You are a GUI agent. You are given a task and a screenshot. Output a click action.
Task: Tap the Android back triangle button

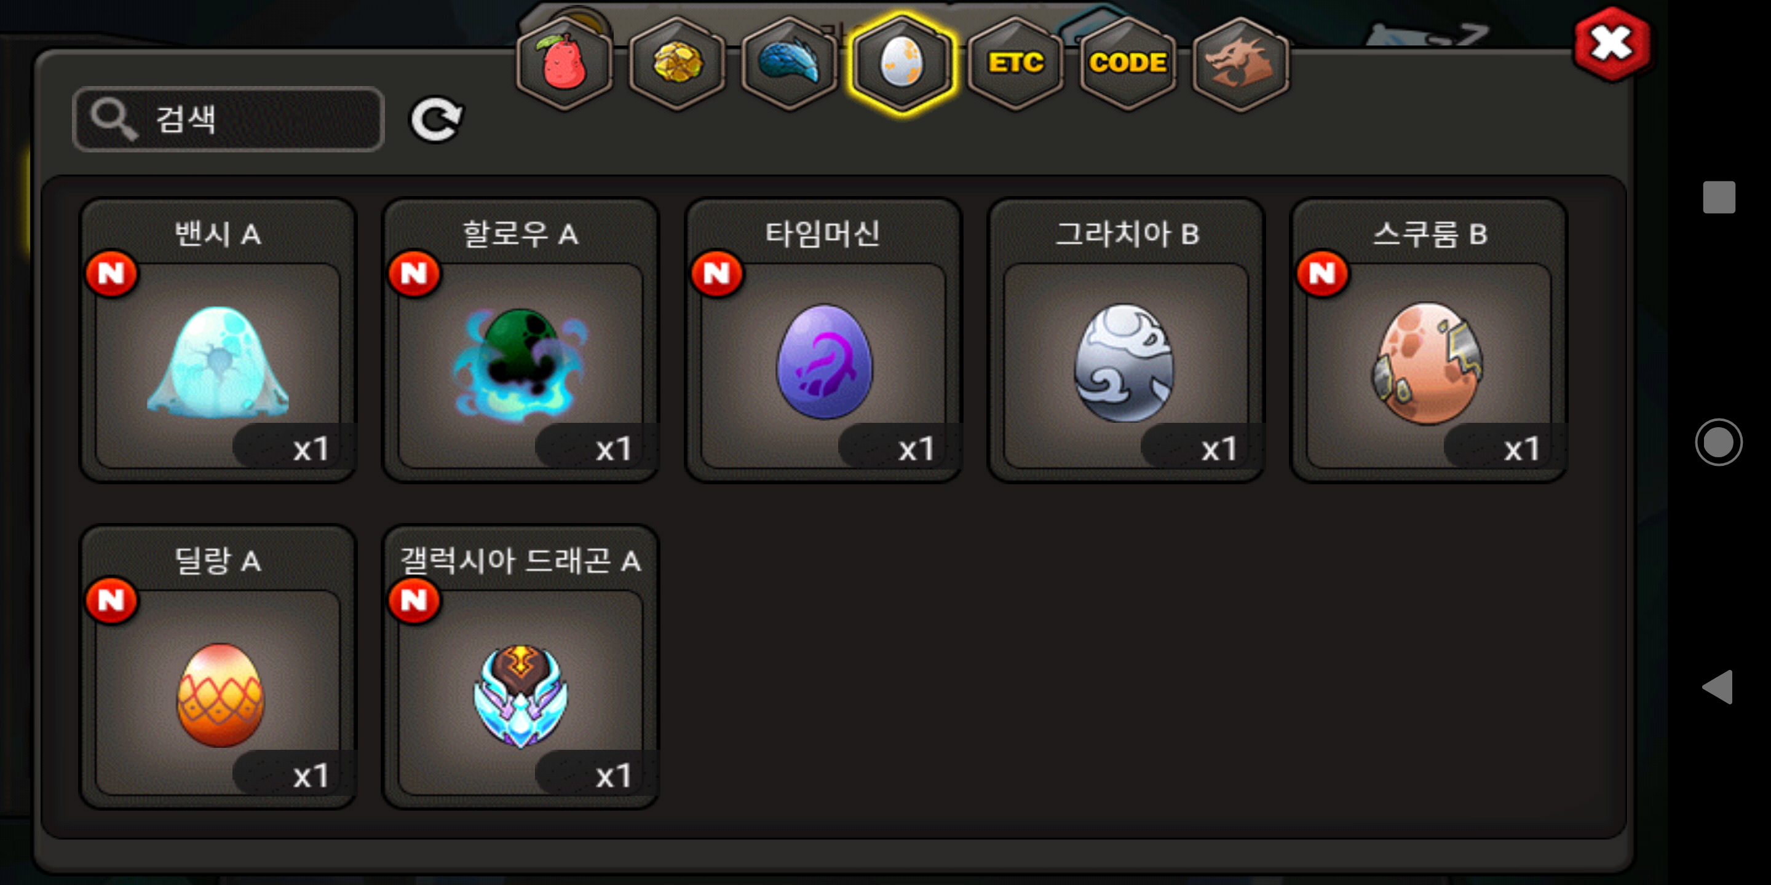click(1718, 686)
